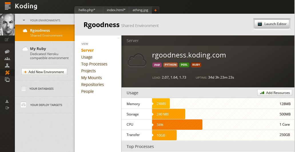The height and width of the screenshot is (152, 295).
Task: Select Usage in the view menu
Action: pyautogui.click(x=87, y=57)
